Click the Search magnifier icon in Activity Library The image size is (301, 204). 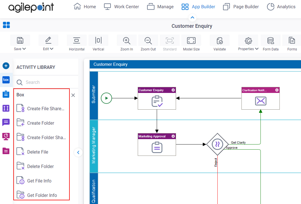coord(19,82)
